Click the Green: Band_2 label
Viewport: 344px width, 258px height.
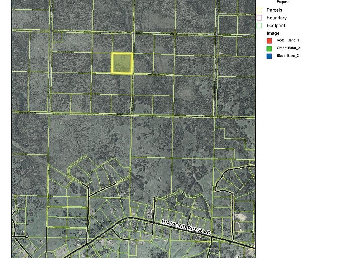[x=288, y=48]
